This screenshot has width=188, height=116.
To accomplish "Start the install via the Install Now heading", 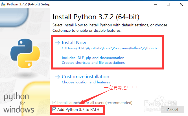I will click(x=74, y=43).
